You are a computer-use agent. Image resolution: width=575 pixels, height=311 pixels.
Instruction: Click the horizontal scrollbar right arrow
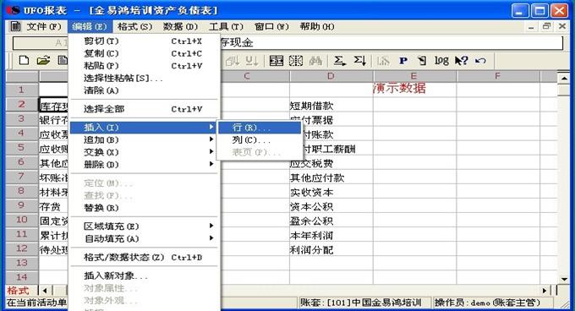[545, 291]
